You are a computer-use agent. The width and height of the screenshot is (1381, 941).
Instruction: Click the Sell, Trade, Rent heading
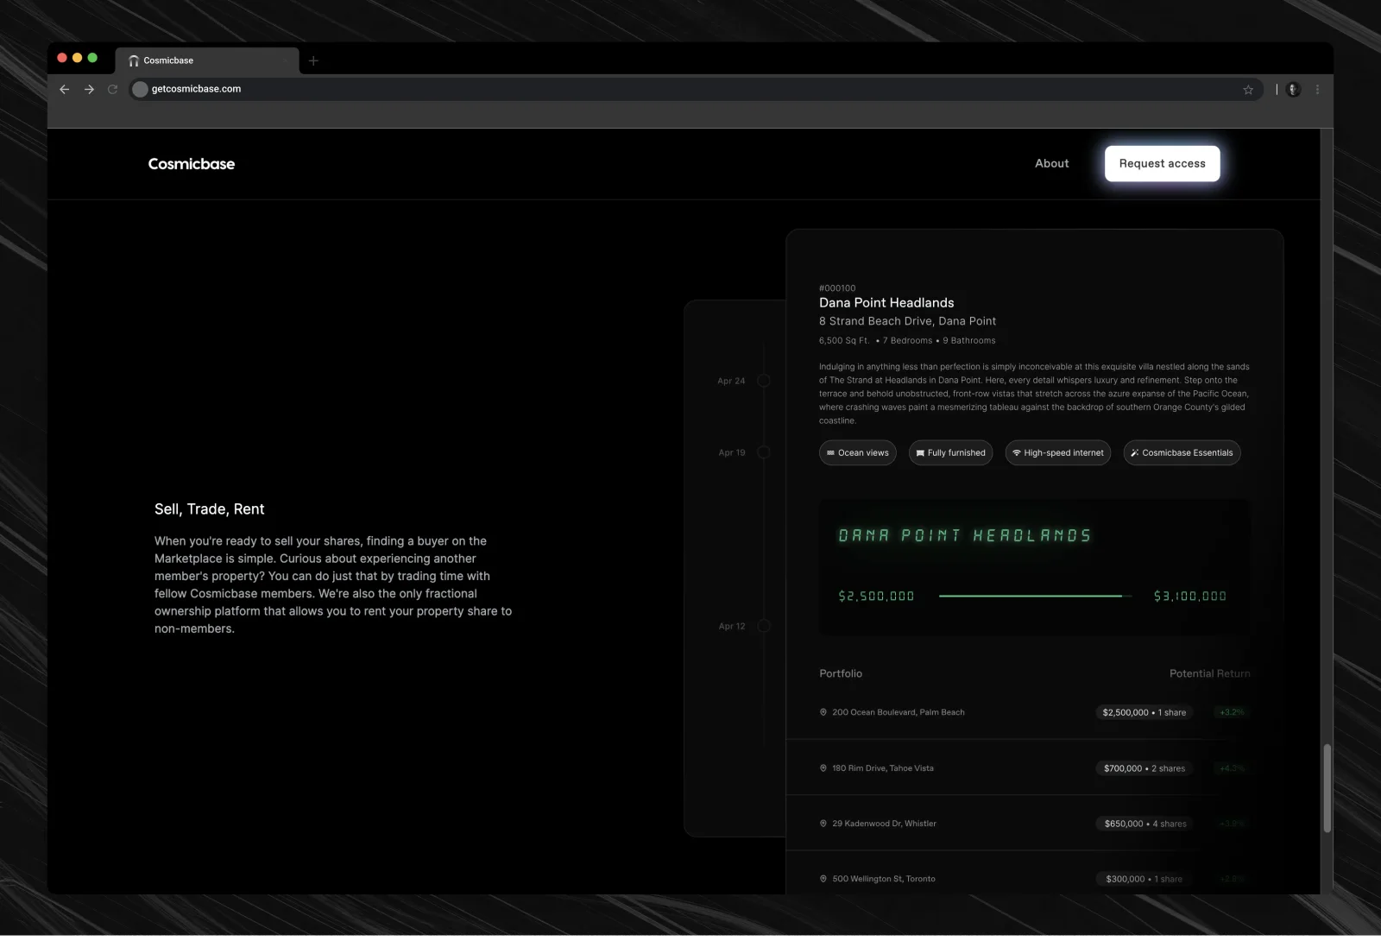pyautogui.click(x=210, y=509)
